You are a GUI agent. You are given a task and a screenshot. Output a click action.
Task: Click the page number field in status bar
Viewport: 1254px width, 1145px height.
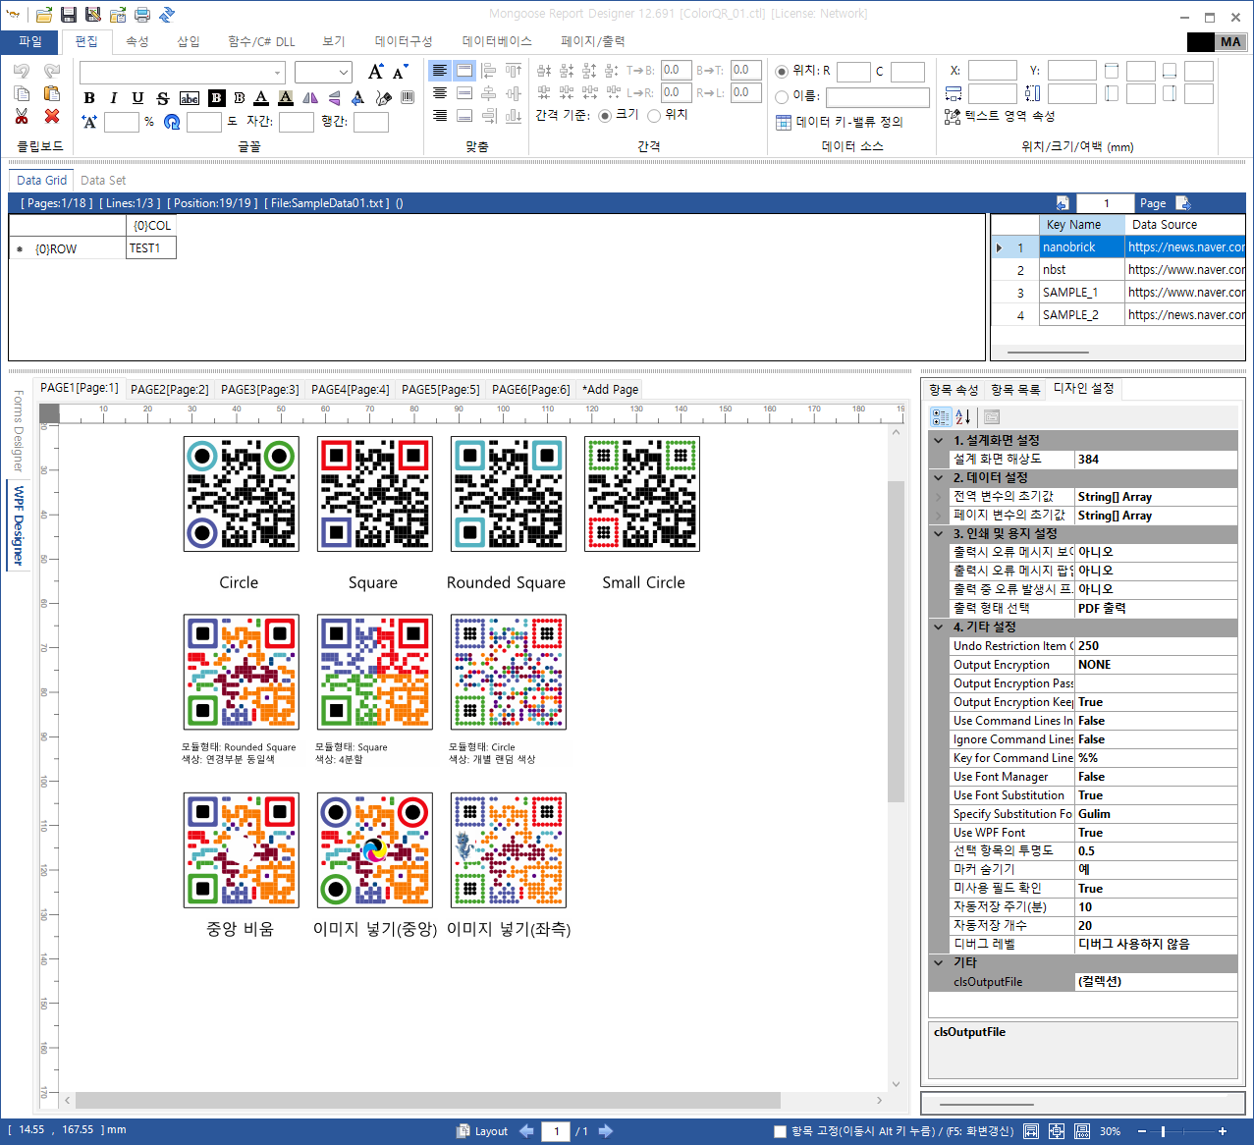click(x=556, y=1131)
